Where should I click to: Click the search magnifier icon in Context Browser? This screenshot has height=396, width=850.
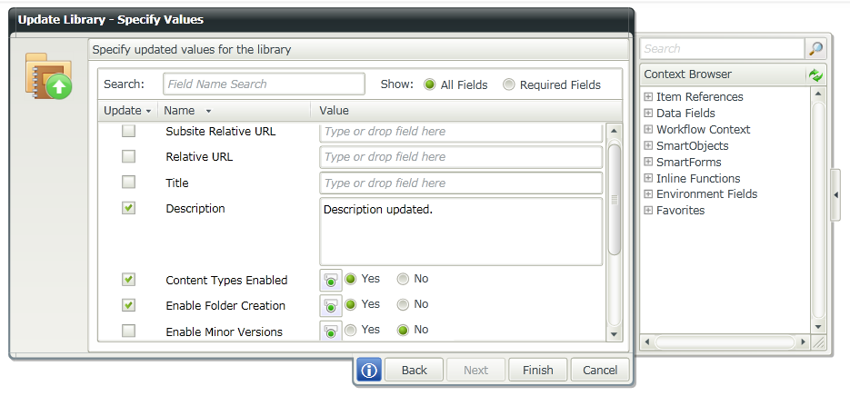click(x=815, y=49)
